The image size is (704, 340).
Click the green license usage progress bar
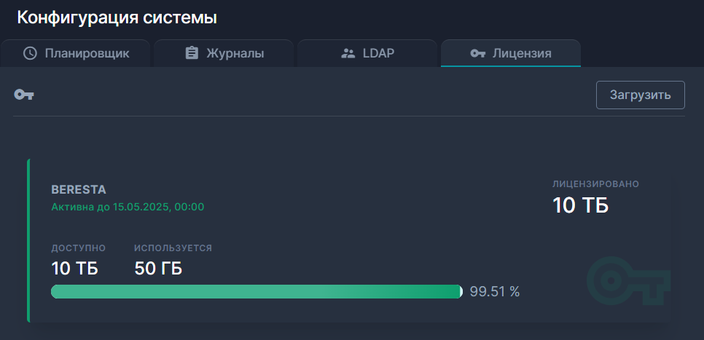(257, 292)
